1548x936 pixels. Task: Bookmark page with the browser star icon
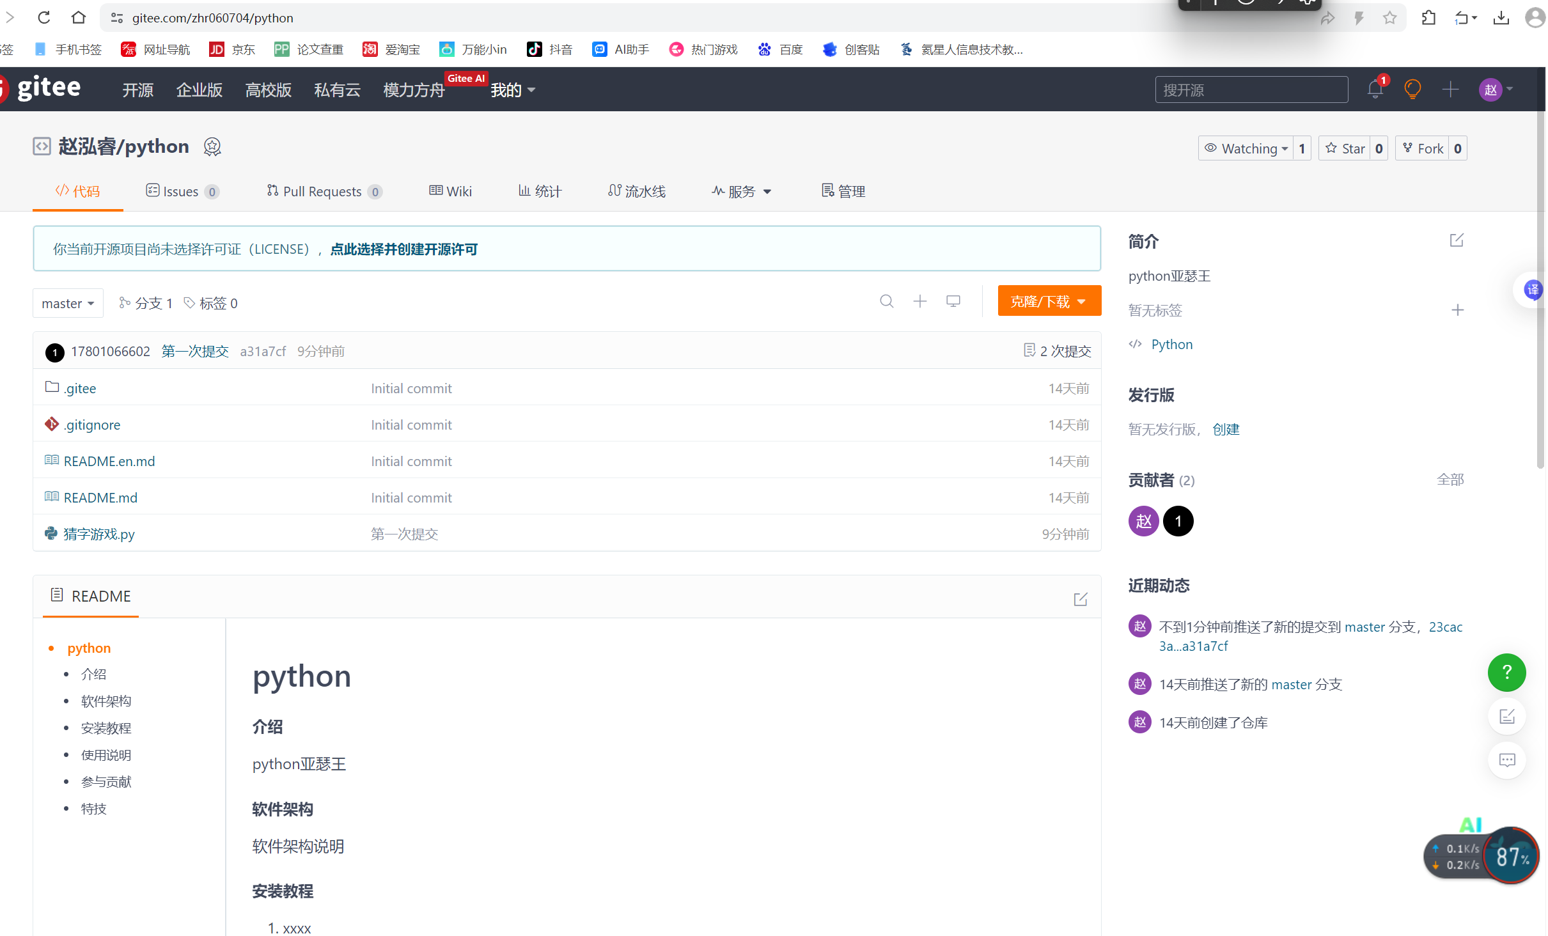[x=1389, y=18]
